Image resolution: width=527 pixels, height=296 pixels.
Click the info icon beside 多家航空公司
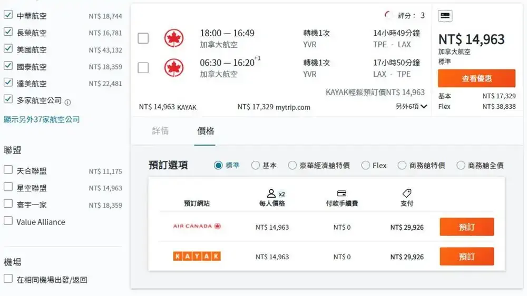pyautogui.click(x=67, y=102)
